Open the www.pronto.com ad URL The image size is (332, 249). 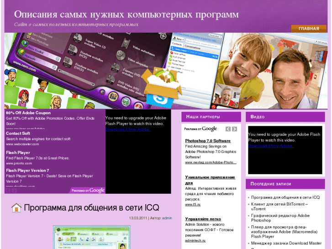point(19,164)
